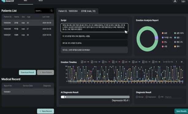Open the user profile avatar icon
The width and height of the screenshot is (188, 114).
point(175,1)
